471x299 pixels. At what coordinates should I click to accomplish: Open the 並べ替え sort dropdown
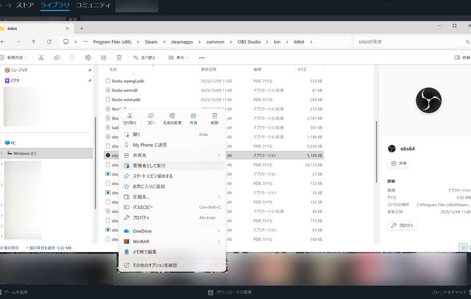click(x=146, y=58)
